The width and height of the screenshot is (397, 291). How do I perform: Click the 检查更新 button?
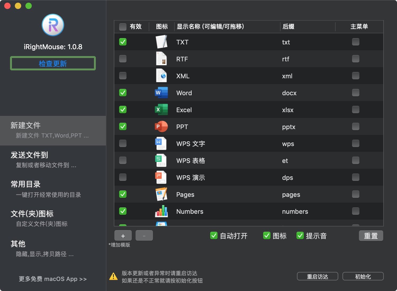click(53, 63)
